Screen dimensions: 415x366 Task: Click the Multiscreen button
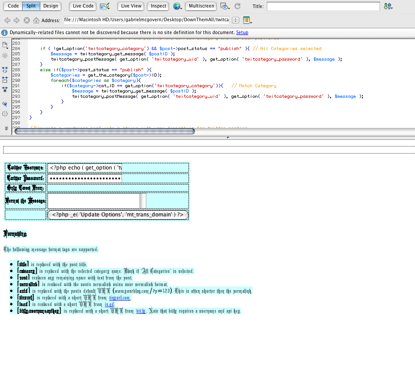tap(201, 6)
